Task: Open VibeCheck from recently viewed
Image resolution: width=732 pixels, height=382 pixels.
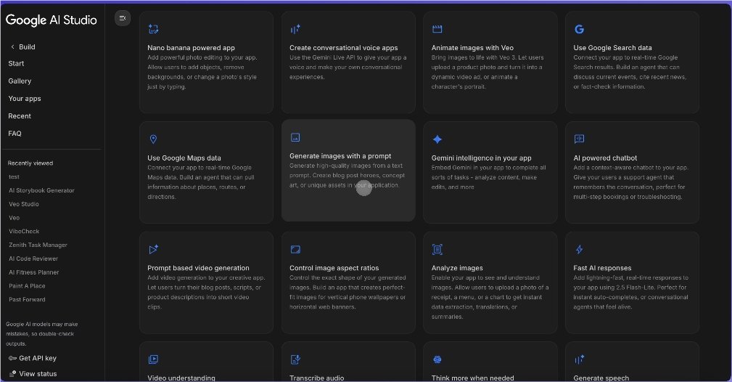Action: point(24,231)
